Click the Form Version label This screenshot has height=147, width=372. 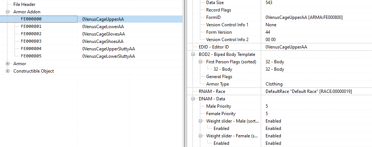click(219, 32)
